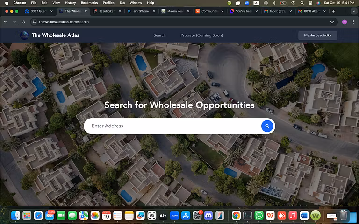Viewport: 359px width, 224px height.
Task: Click the Search navigation link
Action: point(159,35)
